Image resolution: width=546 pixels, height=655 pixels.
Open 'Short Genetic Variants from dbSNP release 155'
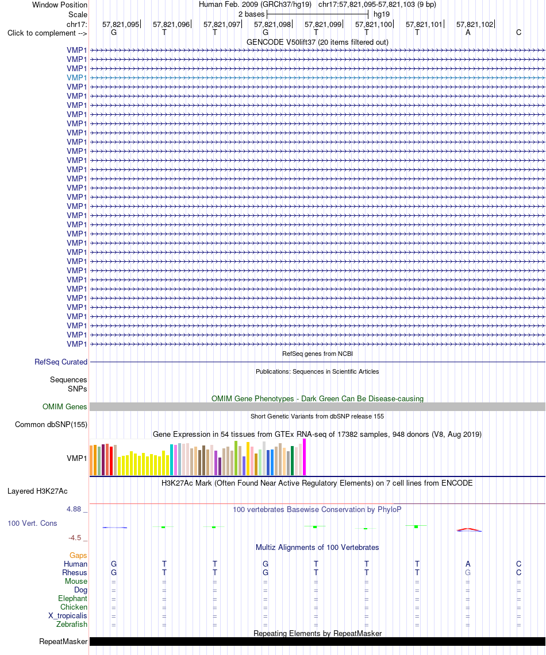(317, 416)
